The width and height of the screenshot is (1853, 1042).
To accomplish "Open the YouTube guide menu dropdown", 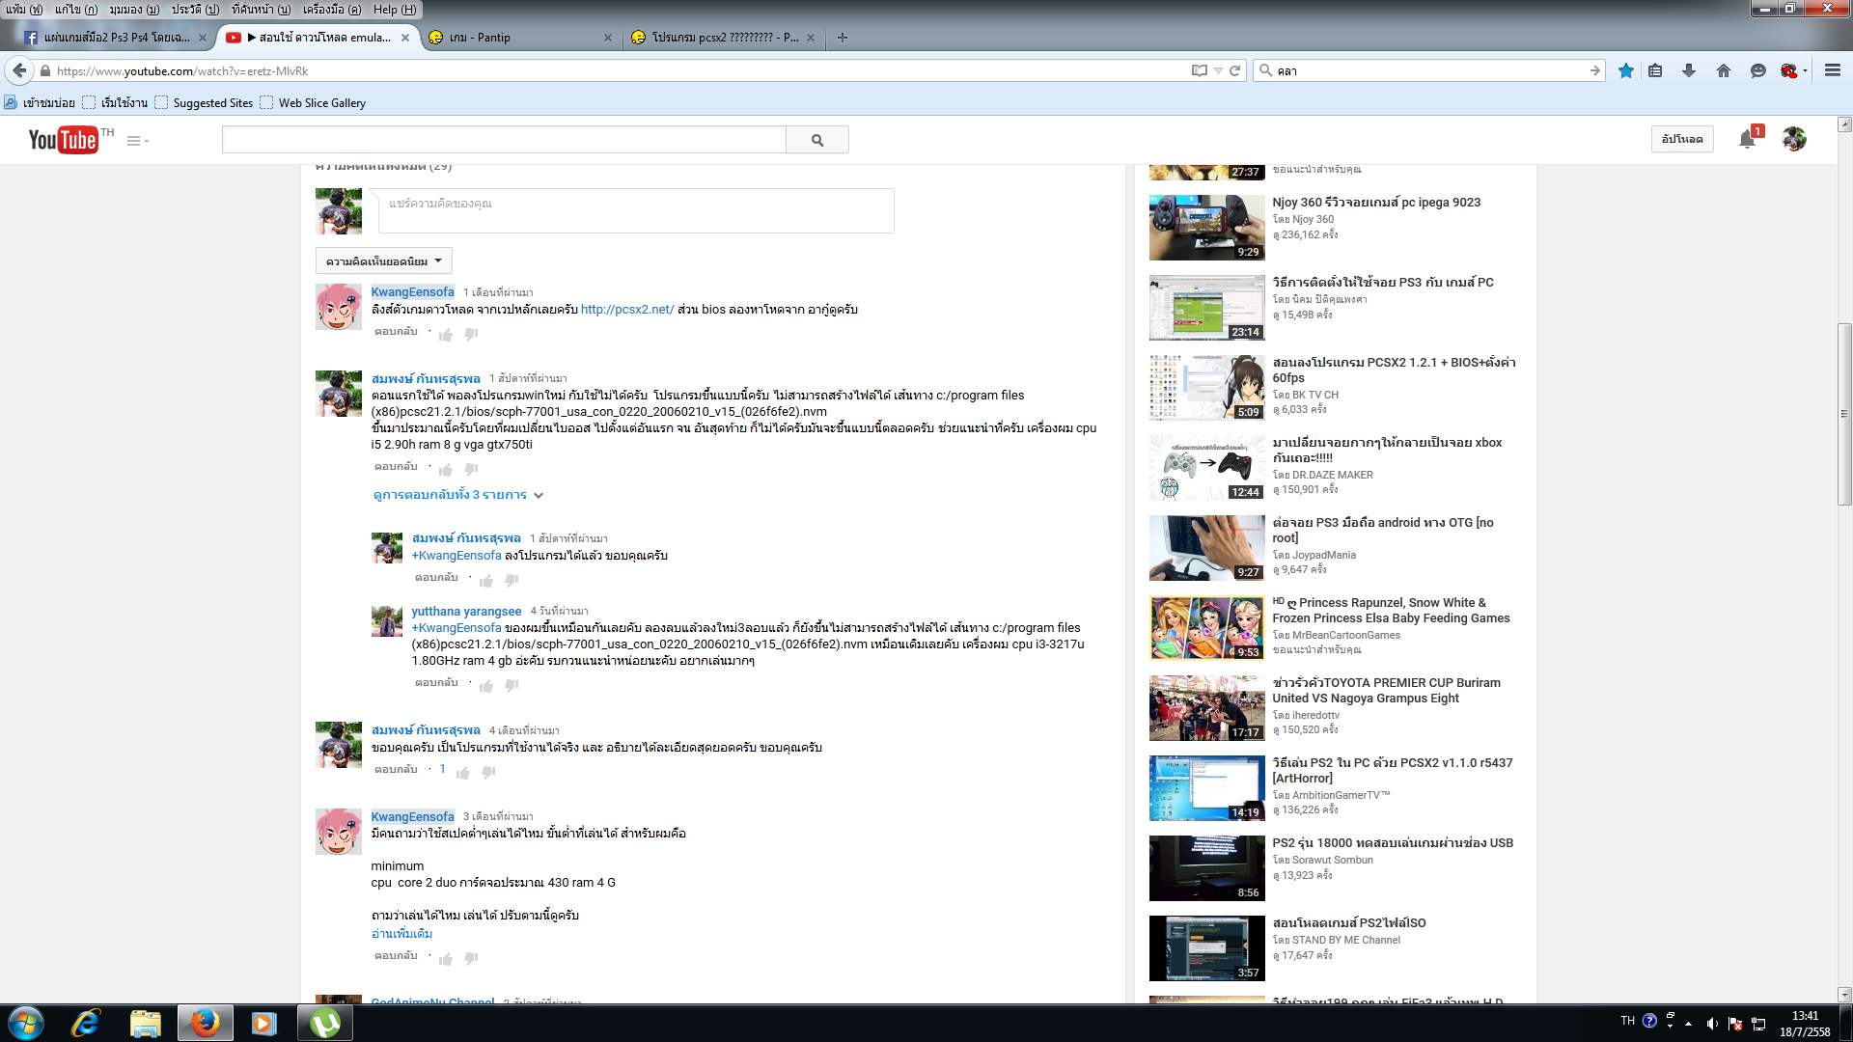I will [x=138, y=141].
